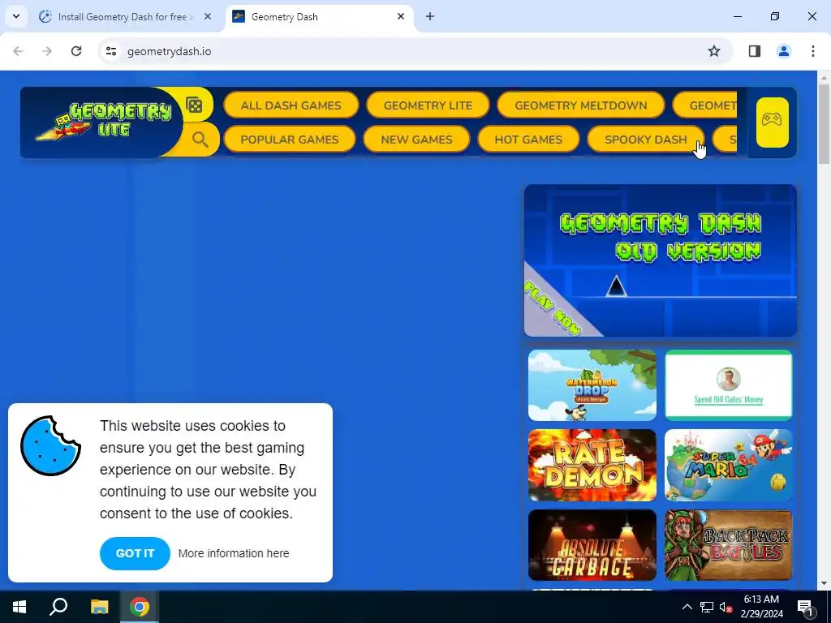The height and width of the screenshot is (623, 831).
Task: View site information icon in address bar
Action: coord(110,51)
